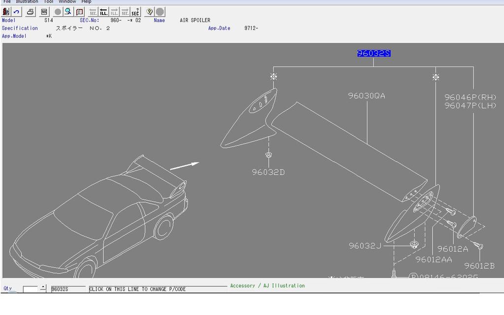This screenshot has height=315, width=504.
Task: Select part label 96032D in diagram
Action: (x=268, y=172)
